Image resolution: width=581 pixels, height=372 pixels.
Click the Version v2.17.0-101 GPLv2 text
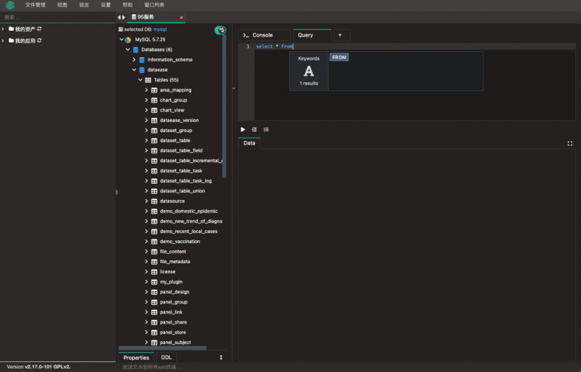[39, 367]
